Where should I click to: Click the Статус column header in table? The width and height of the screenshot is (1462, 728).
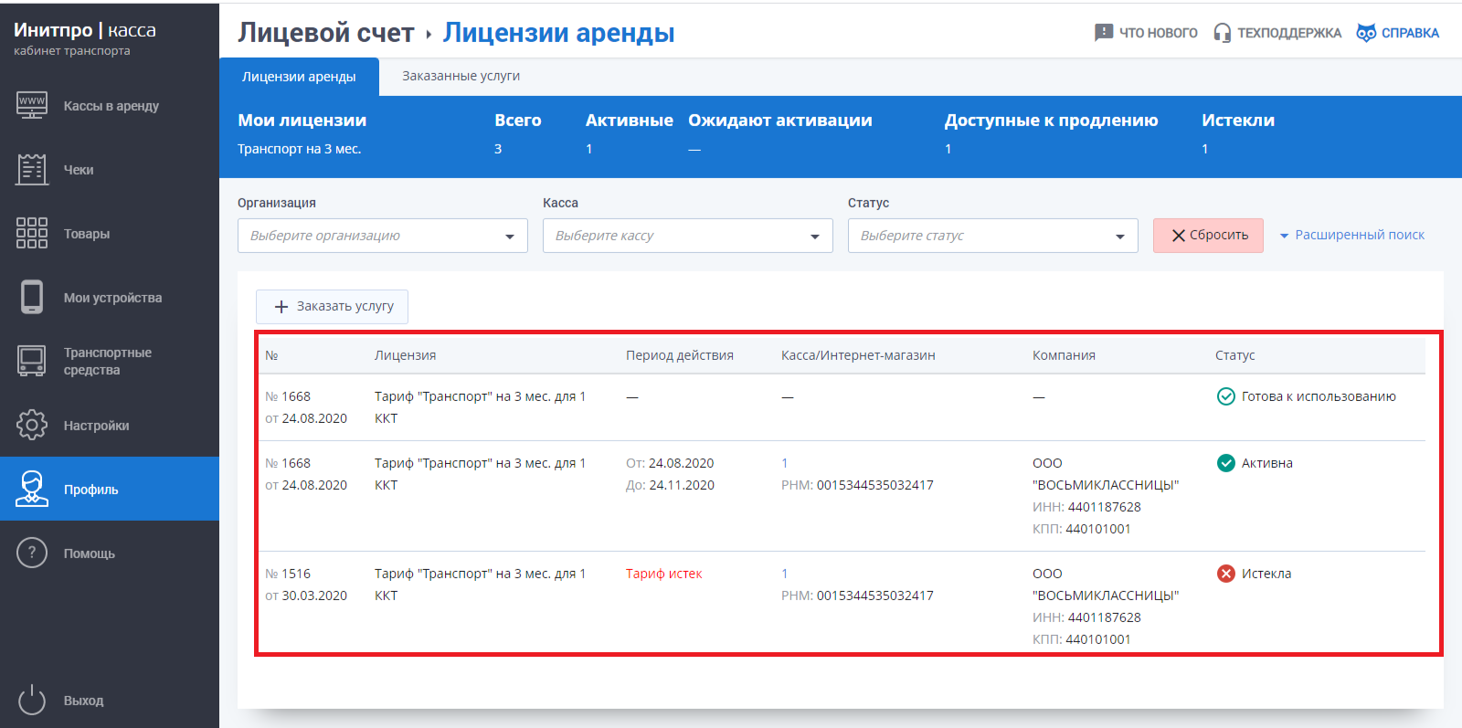pos(1234,355)
